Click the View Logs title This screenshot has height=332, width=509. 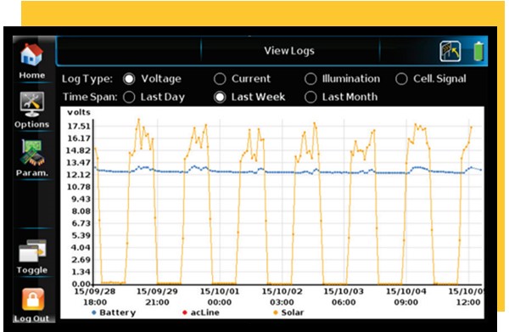click(289, 51)
